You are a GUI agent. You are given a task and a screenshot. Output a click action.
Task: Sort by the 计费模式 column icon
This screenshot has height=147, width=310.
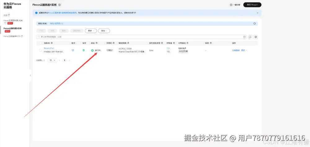point(188,43)
